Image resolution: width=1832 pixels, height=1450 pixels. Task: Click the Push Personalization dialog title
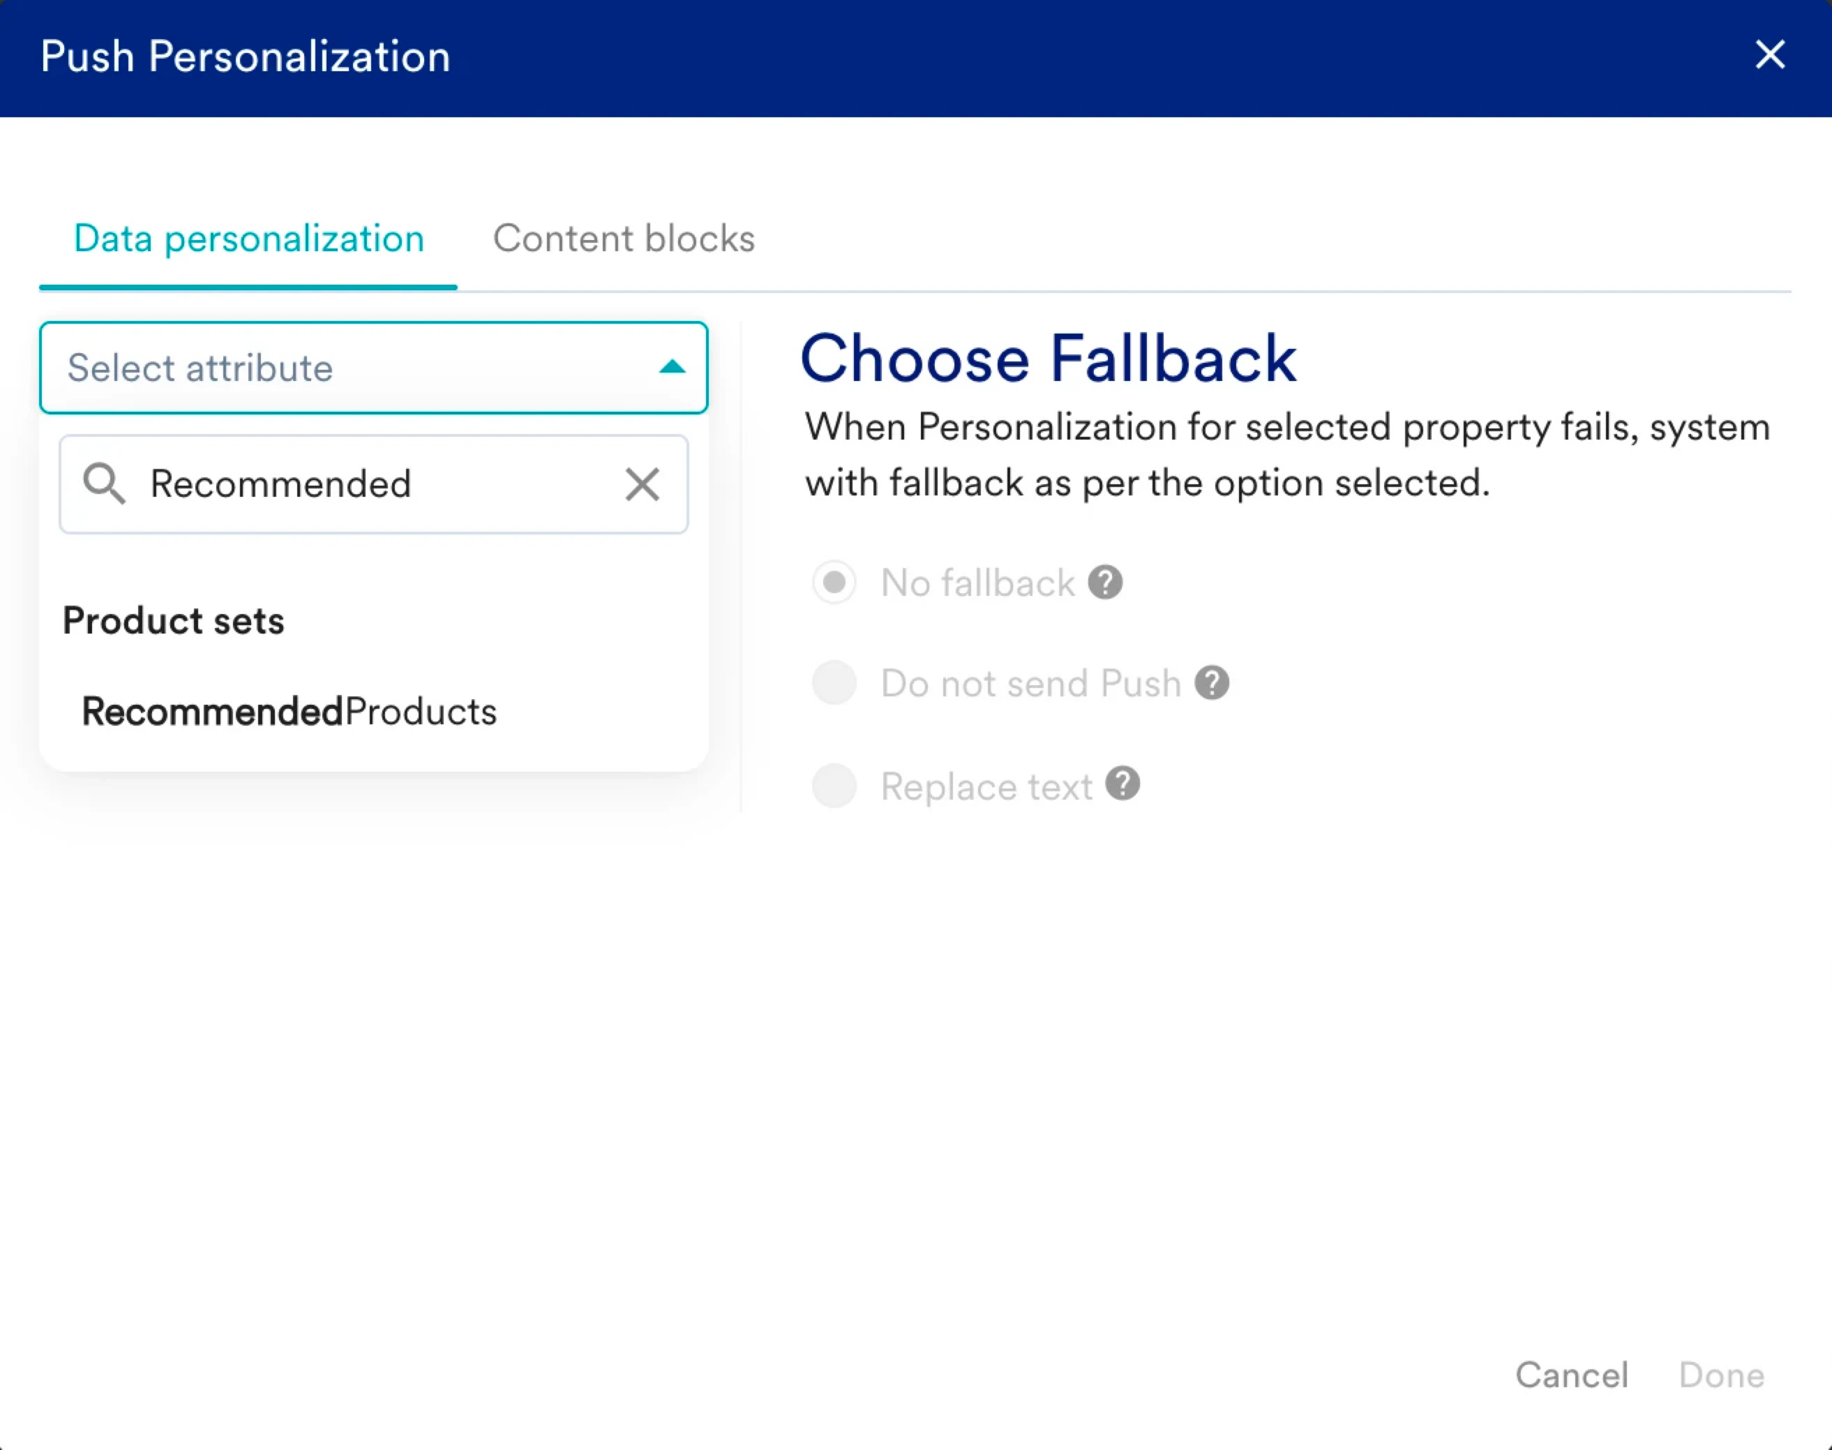(246, 57)
